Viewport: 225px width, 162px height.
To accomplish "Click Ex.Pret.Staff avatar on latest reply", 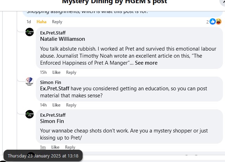I will 30,114.
